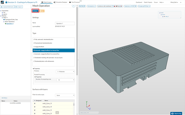Open the Orientation dropdown
Screen dimensions: 185x115
[91, 6]
